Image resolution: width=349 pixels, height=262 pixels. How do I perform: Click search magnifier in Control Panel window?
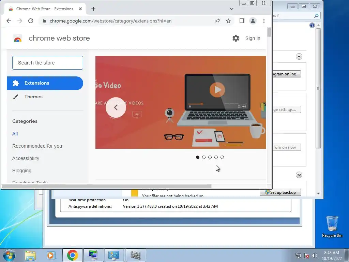[x=316, y=16]
